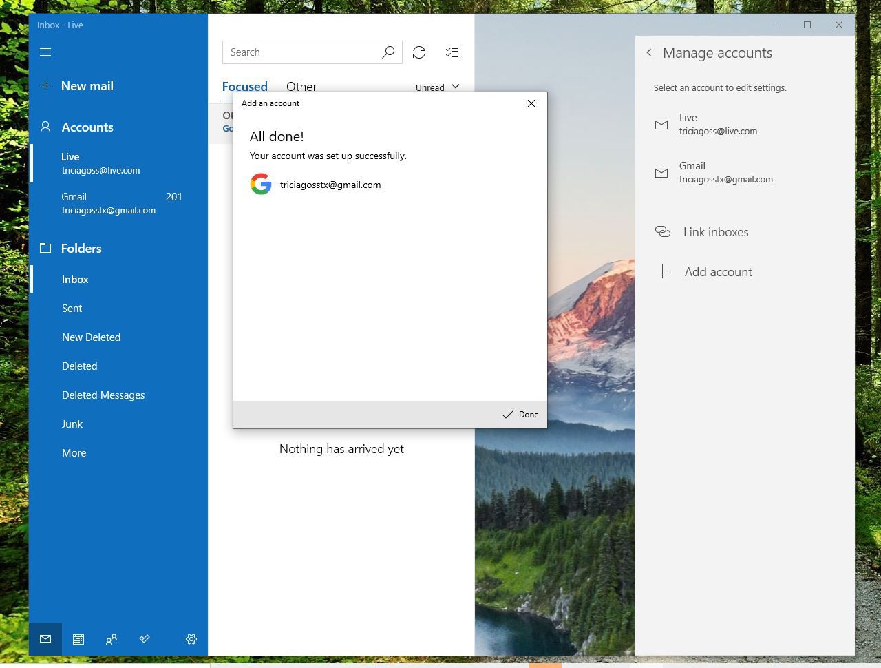Open the People app icon
Screen dimensions: 881x668
coord(112,639)
